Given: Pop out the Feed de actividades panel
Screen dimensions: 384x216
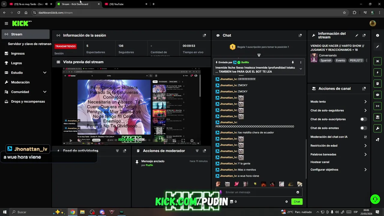Looking at the screenshot, I should pyautogui.click(x=124, y=151).
